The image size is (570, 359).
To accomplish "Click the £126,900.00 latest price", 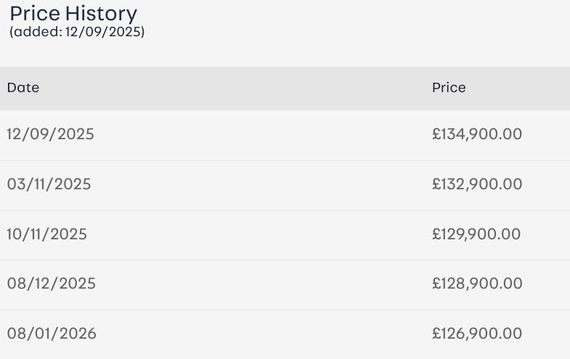I will pos(476,334).
